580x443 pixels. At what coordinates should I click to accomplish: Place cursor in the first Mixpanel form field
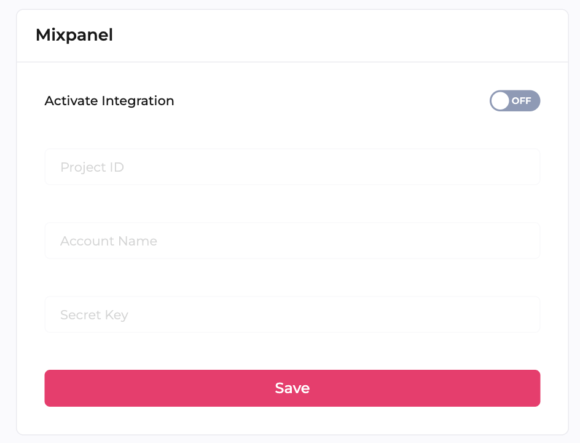pyautogui.click(x=292, y=167)
